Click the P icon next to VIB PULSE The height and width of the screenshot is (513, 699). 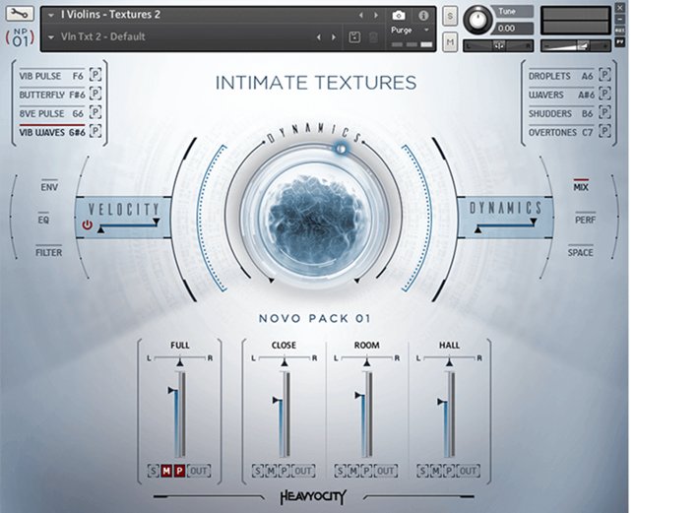[95, 76]
